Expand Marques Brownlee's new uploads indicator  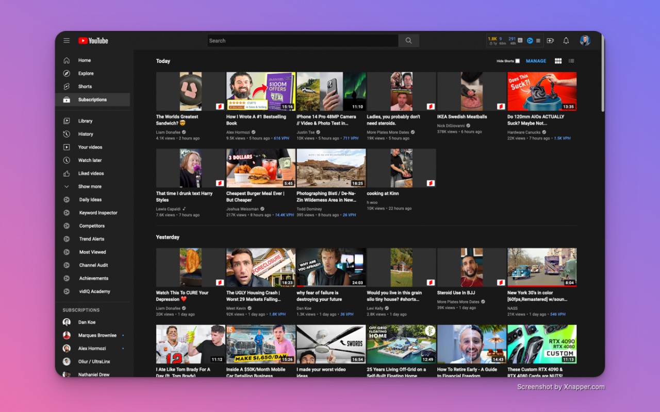[123, 335]
